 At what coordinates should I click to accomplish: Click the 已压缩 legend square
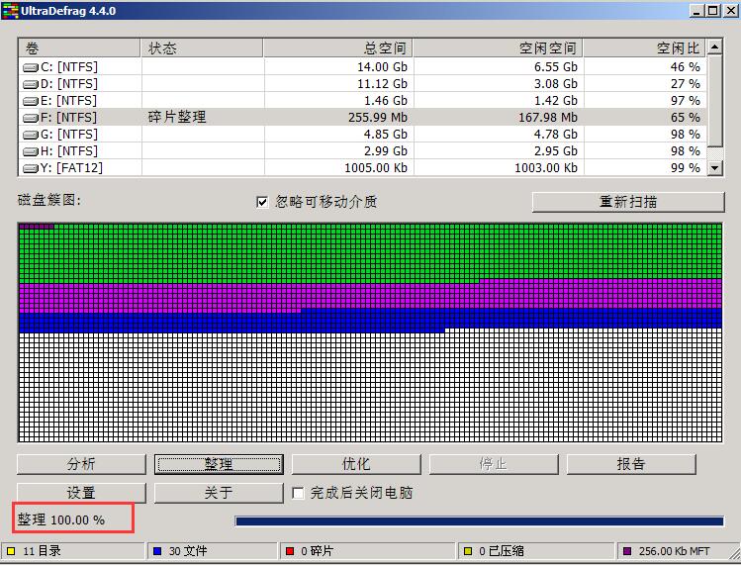coord(468,551)
